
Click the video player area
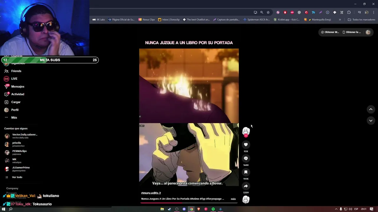[x=189, y=117]
